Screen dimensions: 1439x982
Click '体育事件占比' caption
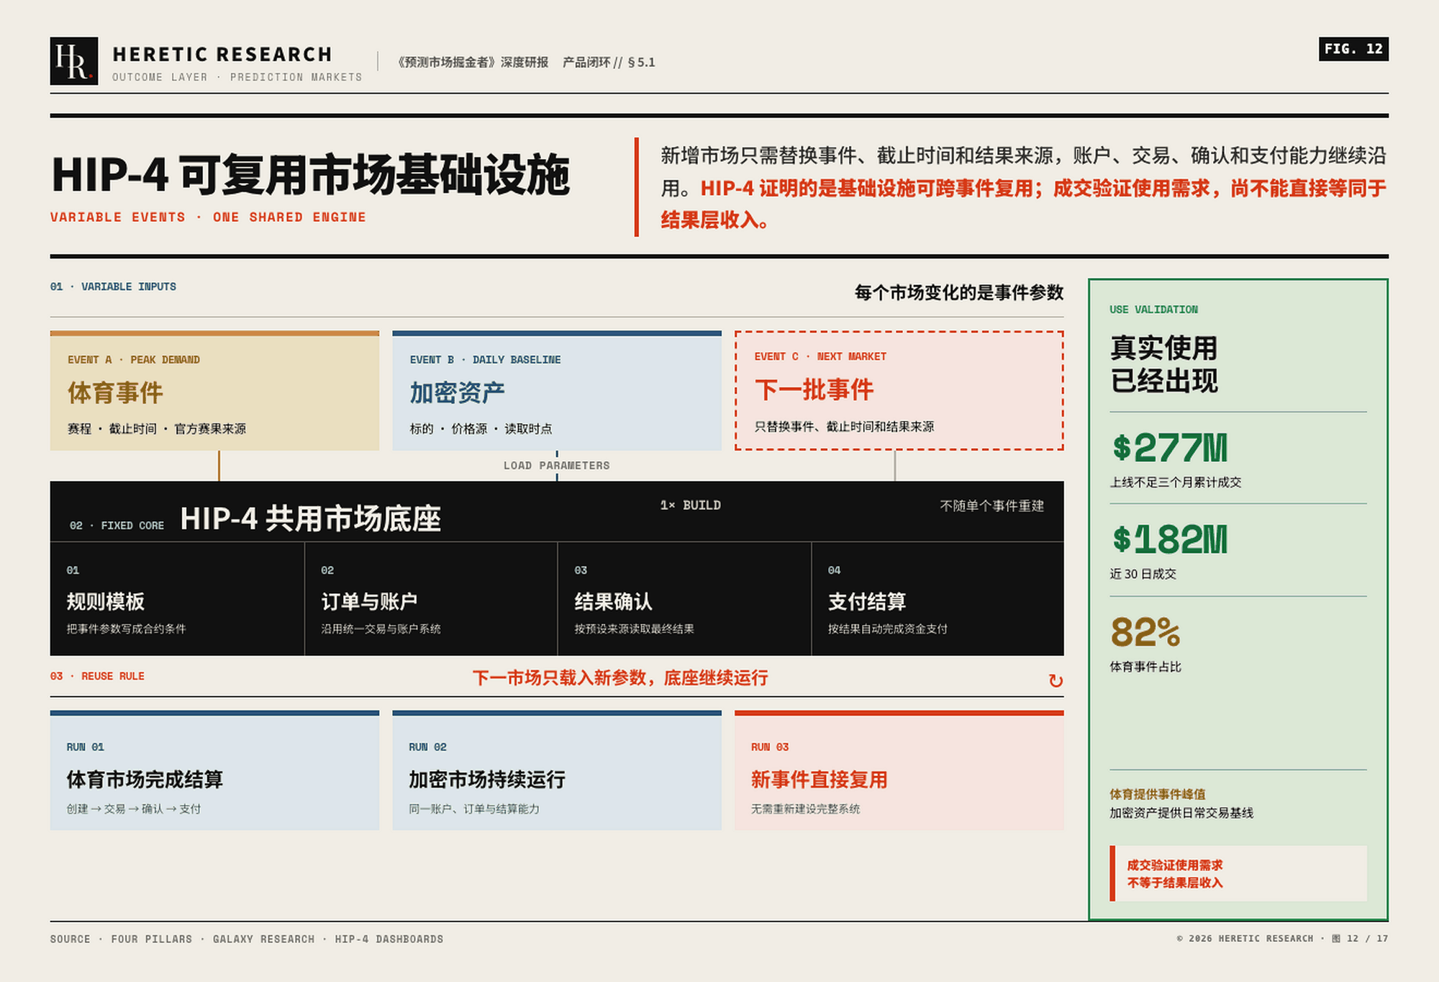pos(1145,667)
